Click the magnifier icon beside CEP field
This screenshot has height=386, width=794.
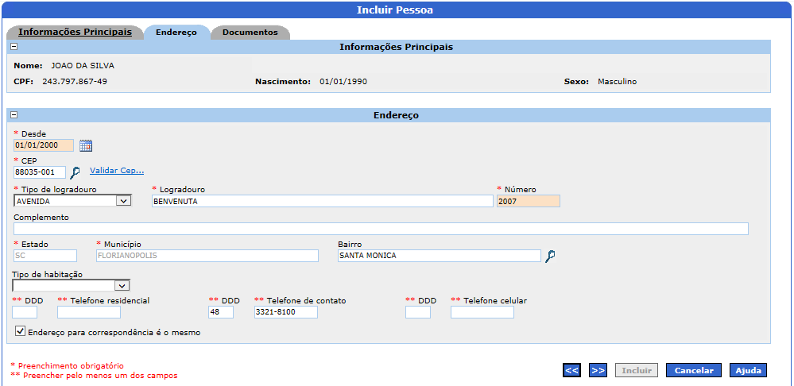tap(75, 172)
